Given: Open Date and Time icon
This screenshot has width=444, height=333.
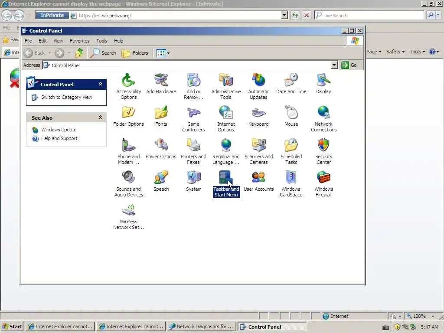Looking at the screenshot, I should [x=291, y=84].
